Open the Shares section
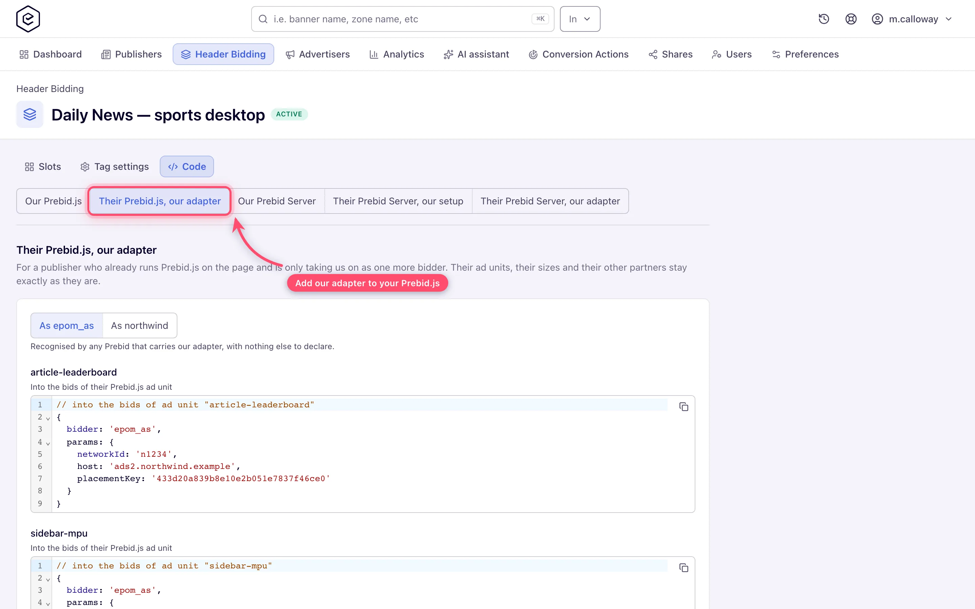This screenshot has height=609, width=975. click(670, 54)
